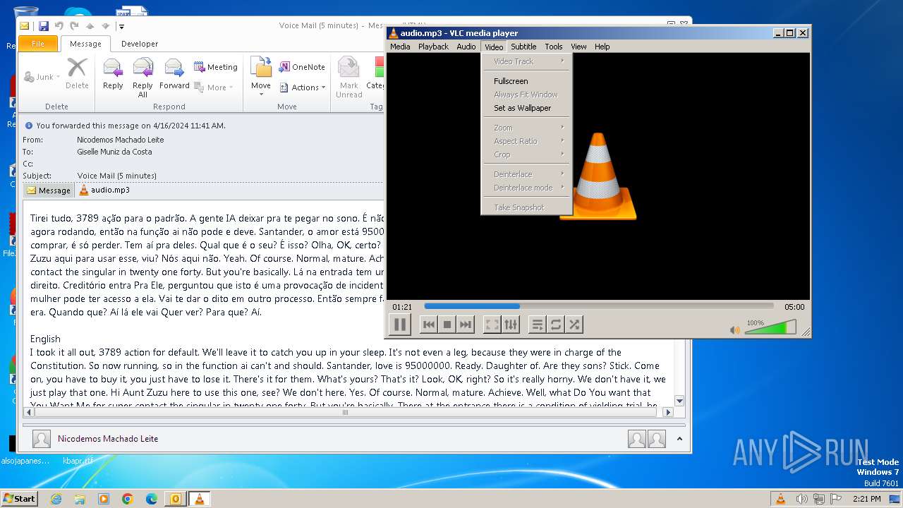Switch to VLC taskbar button

click(x=199, y=499)
